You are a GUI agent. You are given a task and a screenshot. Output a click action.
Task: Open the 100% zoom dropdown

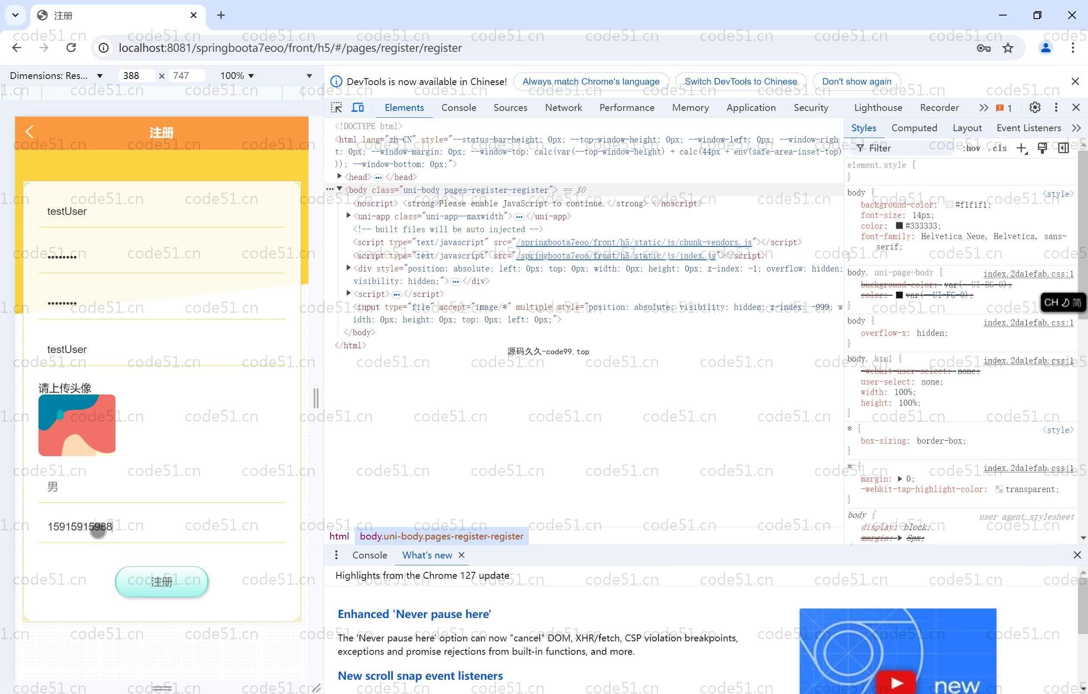click(237, 76)
